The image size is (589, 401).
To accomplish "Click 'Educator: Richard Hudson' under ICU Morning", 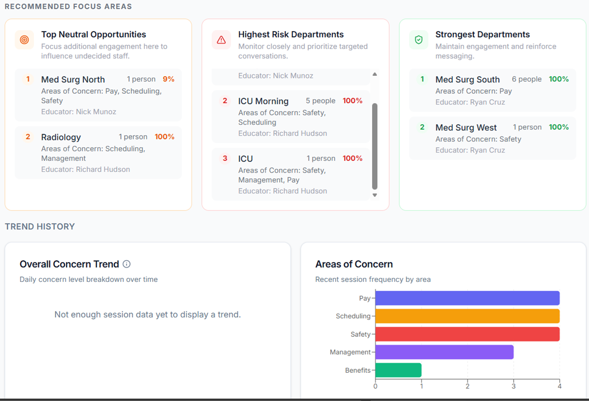I will pos(283,133).
